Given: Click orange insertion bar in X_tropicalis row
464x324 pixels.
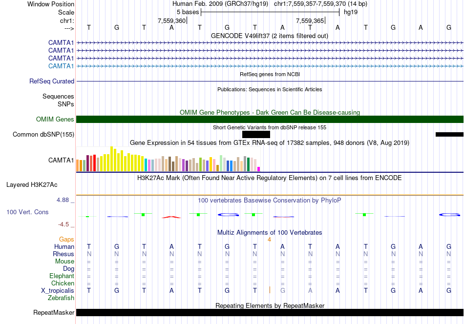Looking at the screenshot, I should click(270, 290).
